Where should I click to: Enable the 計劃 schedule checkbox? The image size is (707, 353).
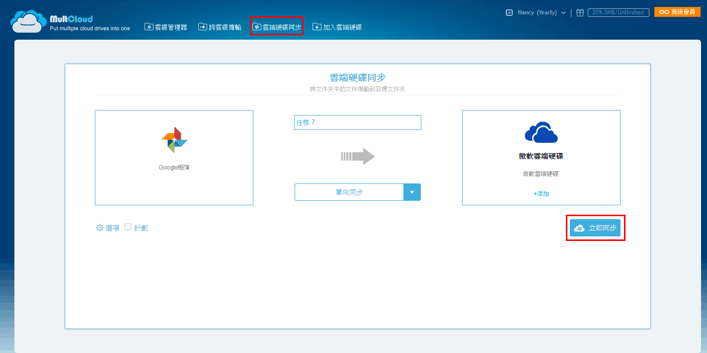click(128, 227)
